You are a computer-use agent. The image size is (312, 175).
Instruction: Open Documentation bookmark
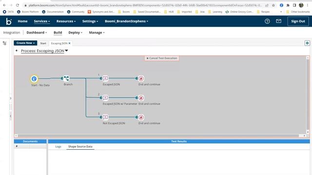coord(53,12)
